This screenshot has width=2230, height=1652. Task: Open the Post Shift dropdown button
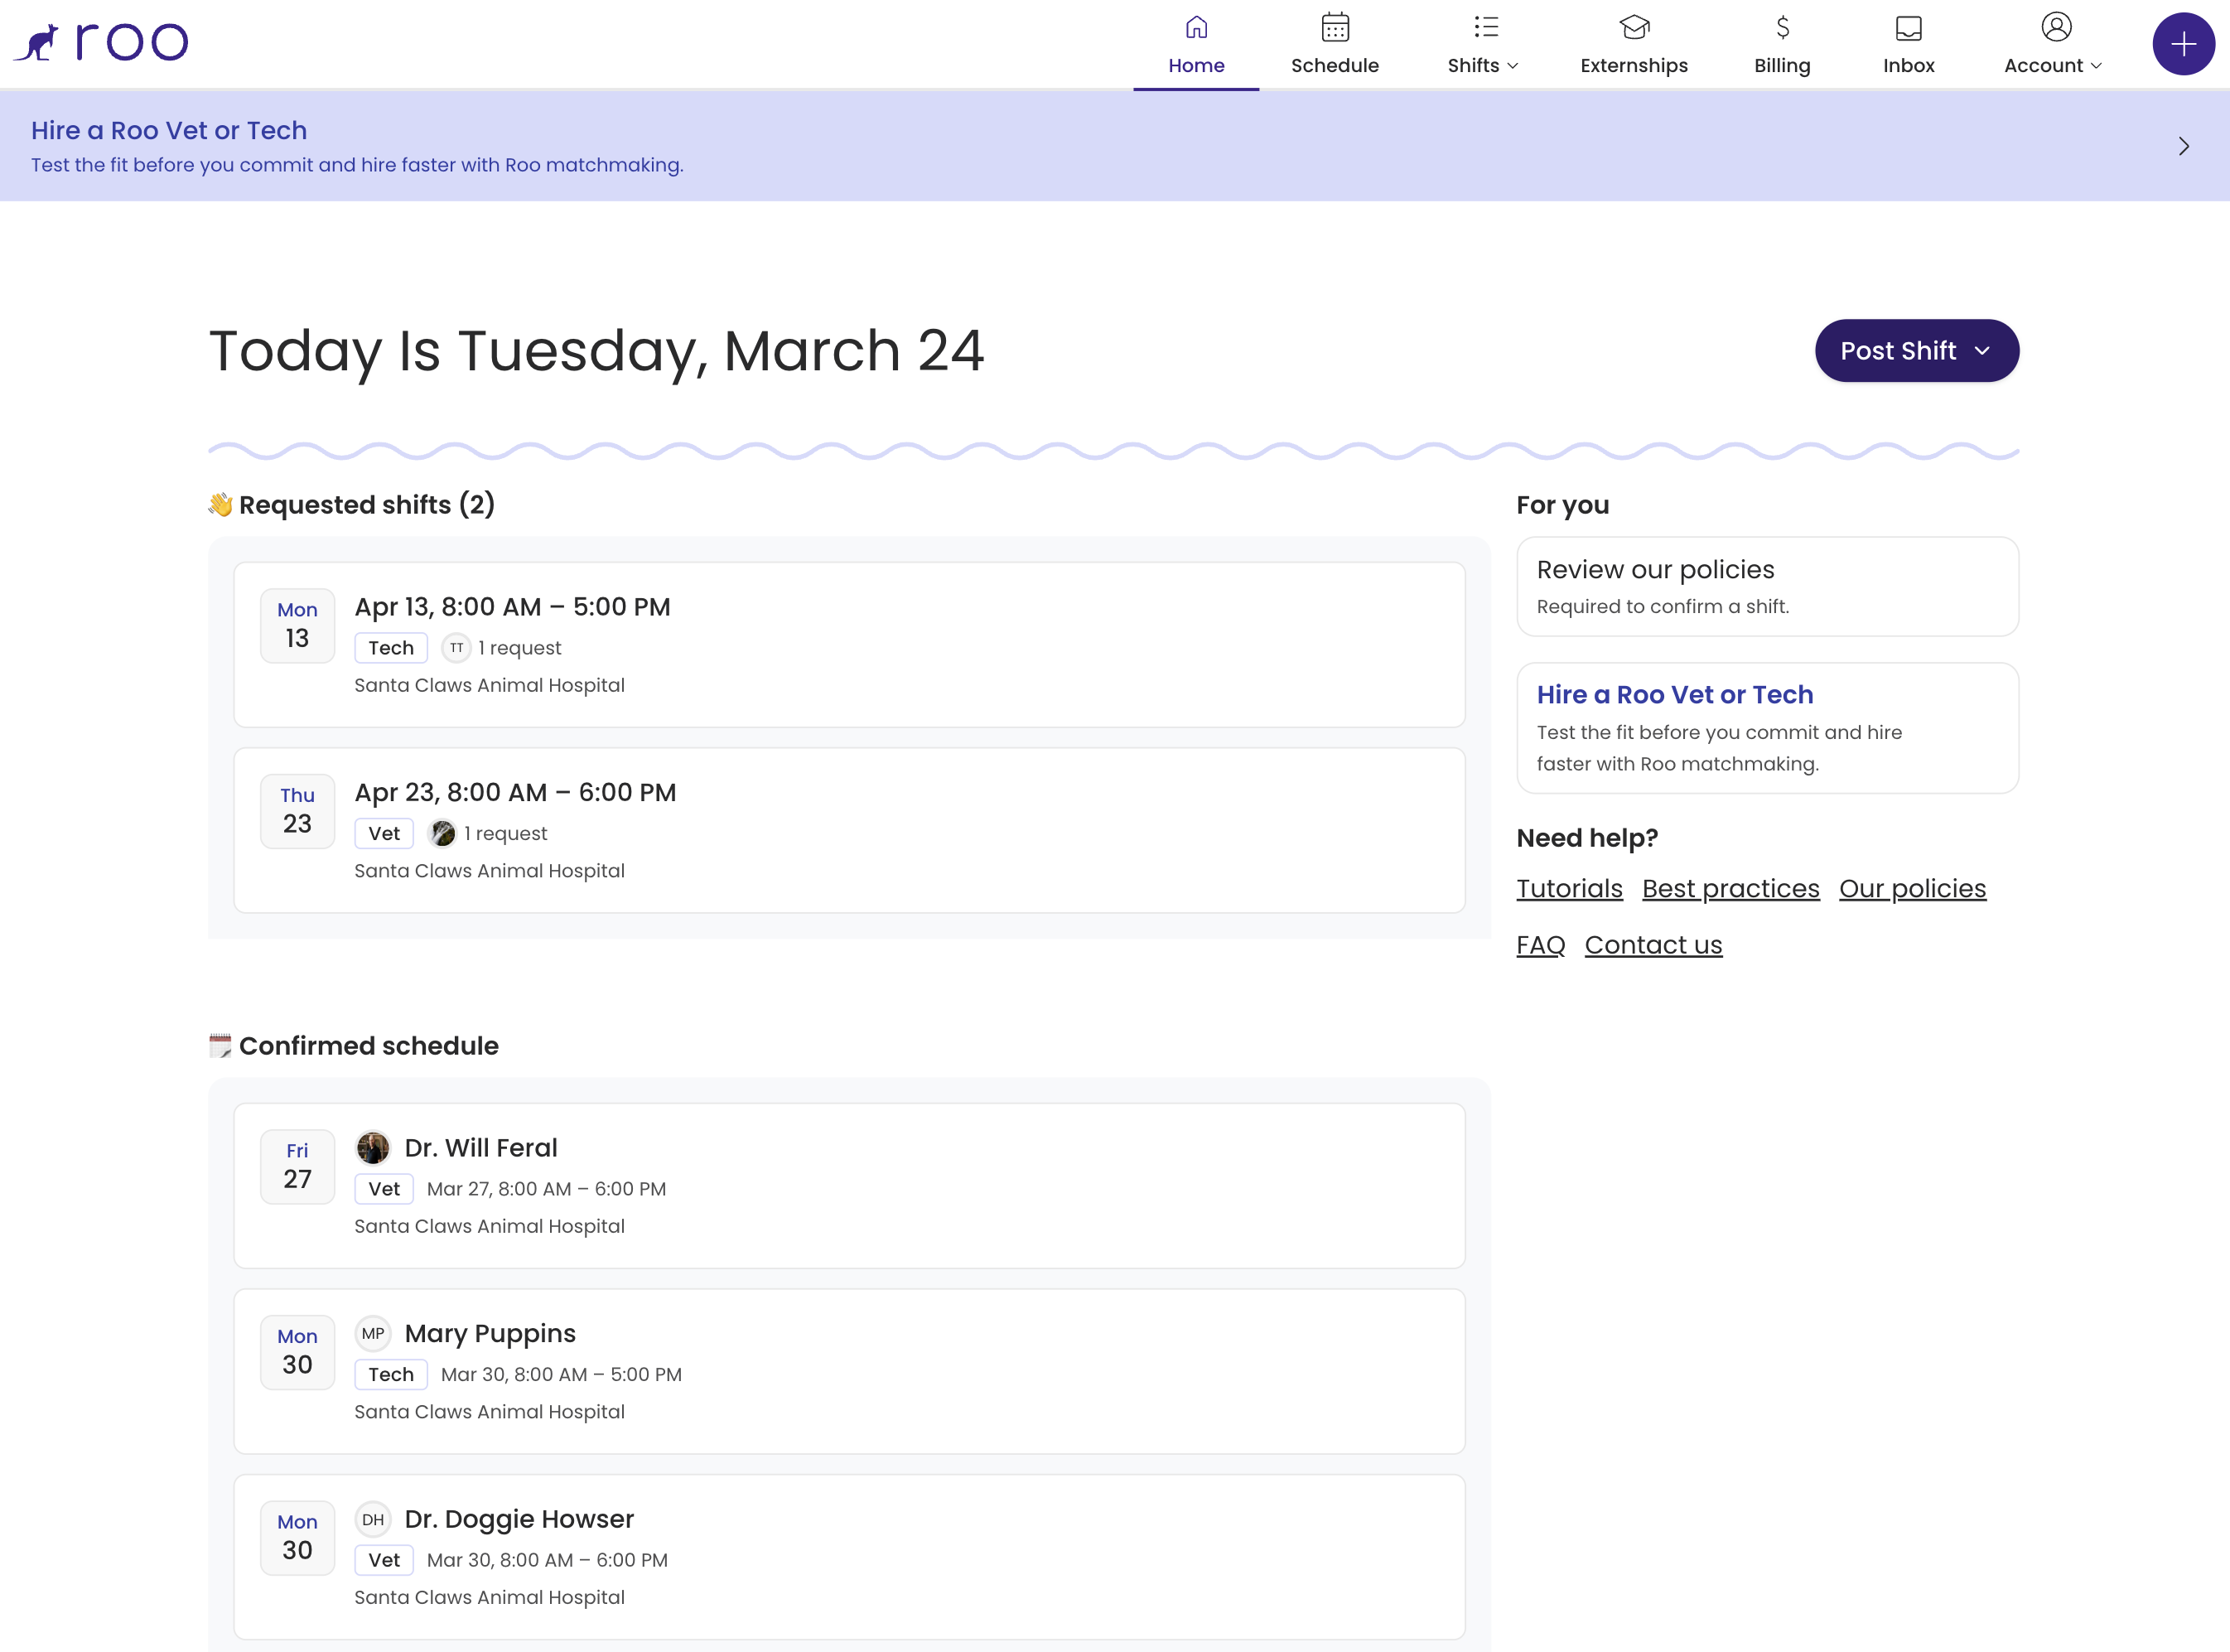click(x=1916, y=351)
